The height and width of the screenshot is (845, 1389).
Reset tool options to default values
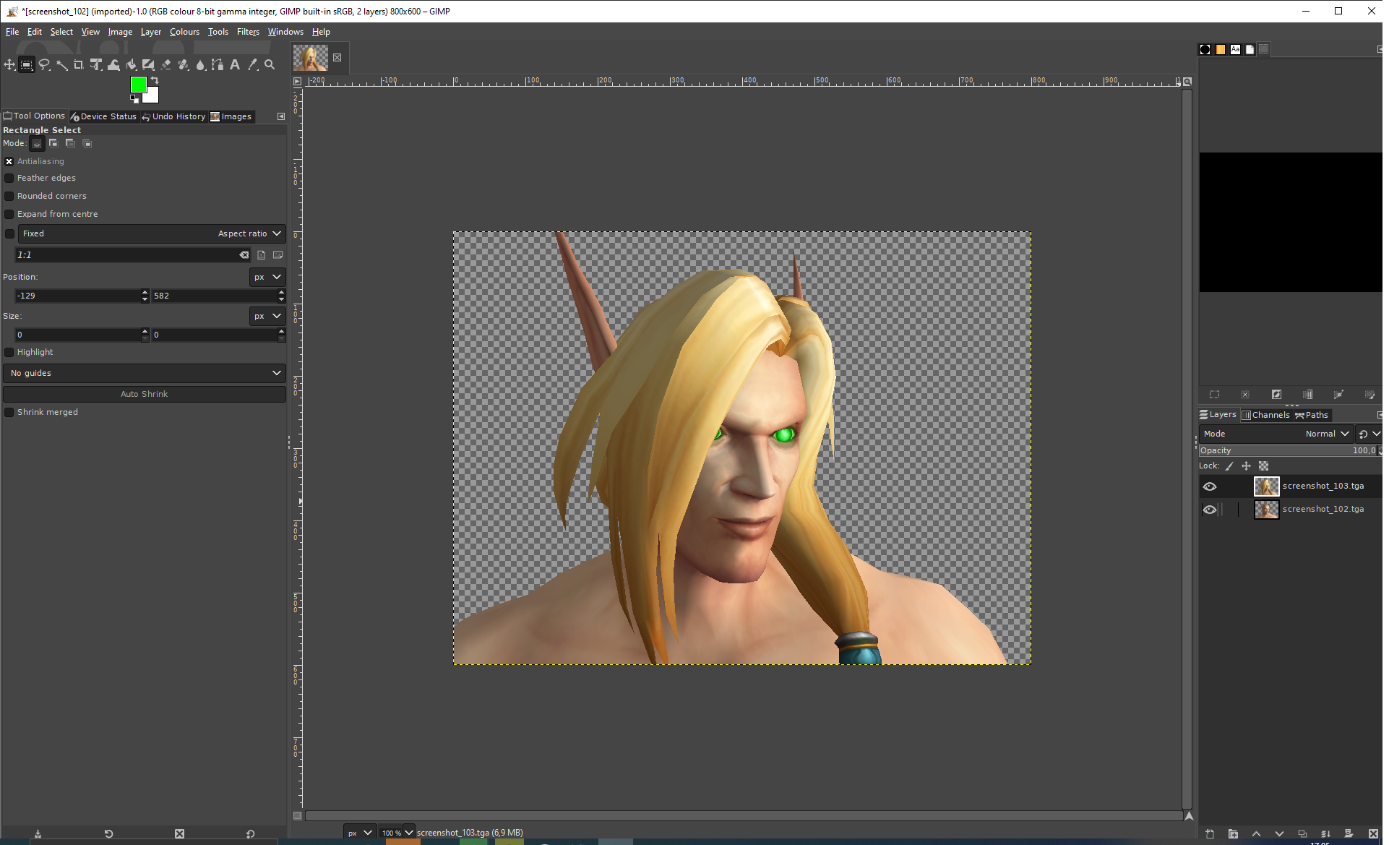point(250,834)
